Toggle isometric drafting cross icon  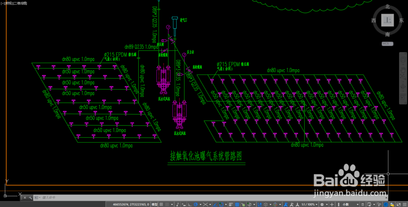pyautogui.click(x=205, y=205)
